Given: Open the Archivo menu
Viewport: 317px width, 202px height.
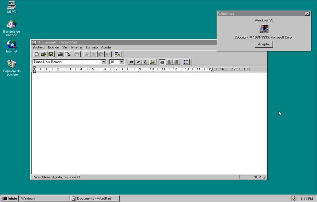Looking at the screenshot, I should pyautogui.click(x=38, y=47).
